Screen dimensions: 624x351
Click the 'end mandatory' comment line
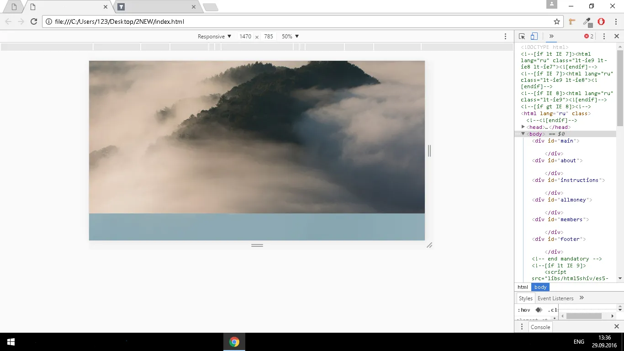click(x=567, y=259)
